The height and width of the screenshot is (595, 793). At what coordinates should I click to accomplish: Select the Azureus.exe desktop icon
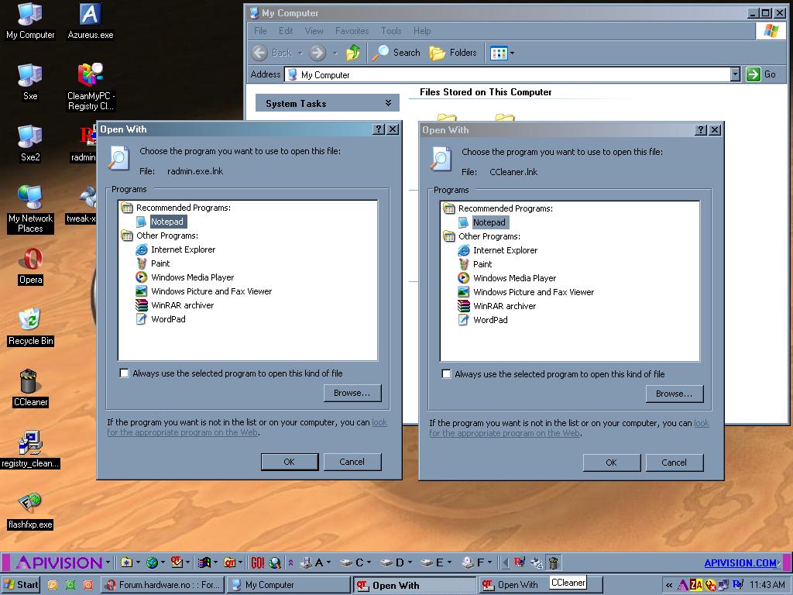90,21
